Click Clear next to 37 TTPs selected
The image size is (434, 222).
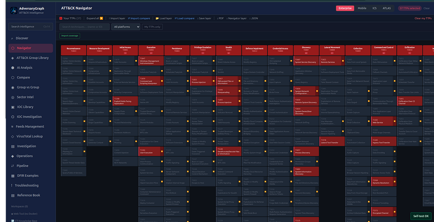click(426, 8)
